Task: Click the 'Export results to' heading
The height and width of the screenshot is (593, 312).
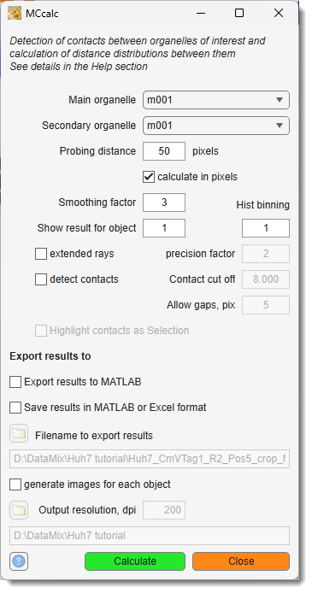Action: point(50,356)
